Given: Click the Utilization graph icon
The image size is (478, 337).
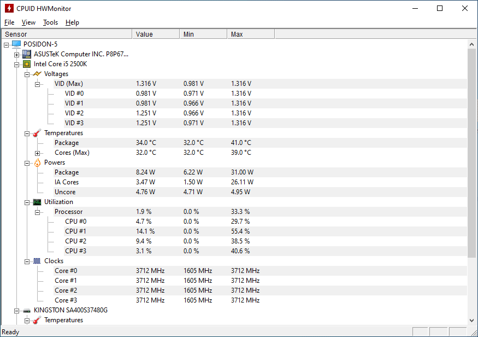Looking at the screenshot, I should 37,202.
